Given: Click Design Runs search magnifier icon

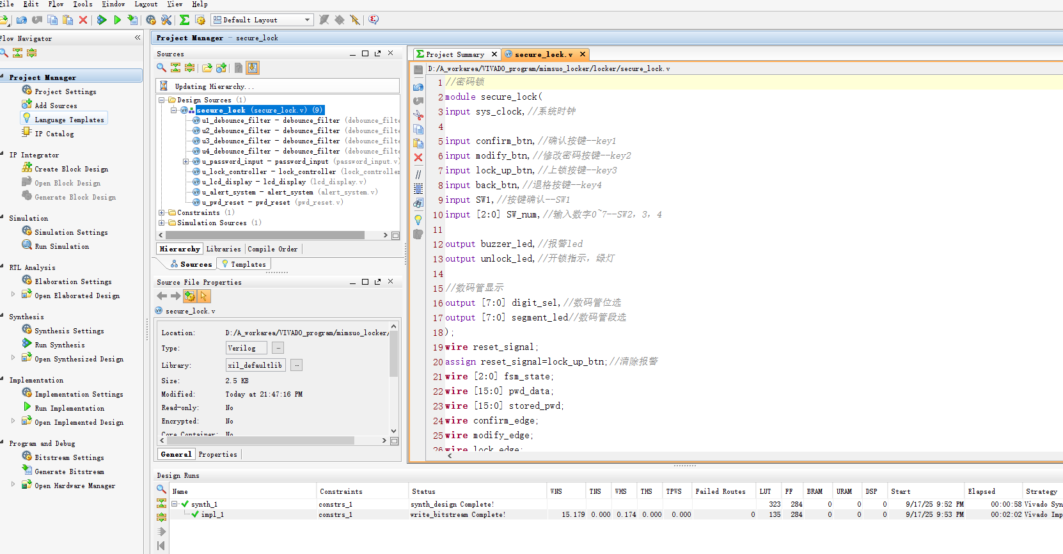Looking at the screenshot, I should pyautogui.click(x=161, y=489).
